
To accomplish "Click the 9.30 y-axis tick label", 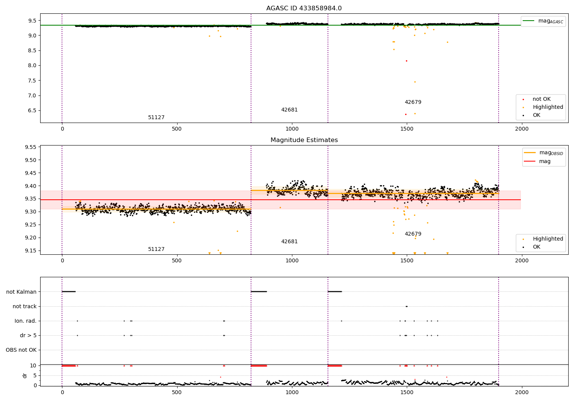I will coord(31,212).
